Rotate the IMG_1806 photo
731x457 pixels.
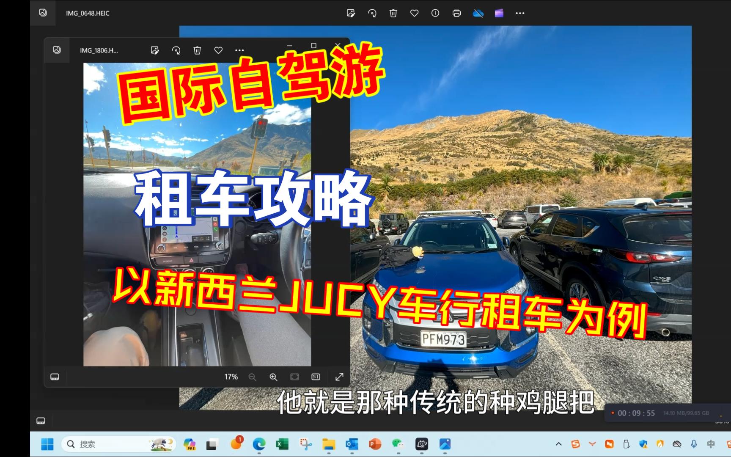176,50
